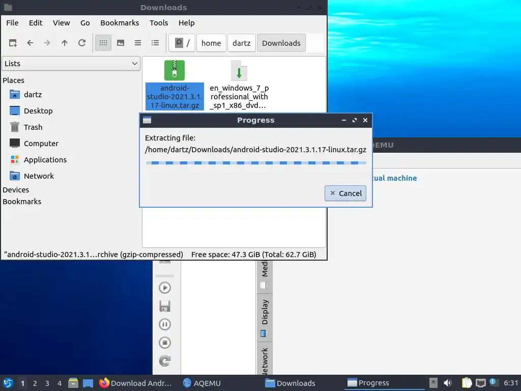The width and height of the screenshot is (521, 391).
Task: Open volume control in system tray
Action: (x=448, y=383)
